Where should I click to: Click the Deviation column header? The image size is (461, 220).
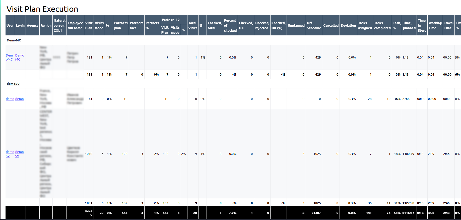[348, 25]
